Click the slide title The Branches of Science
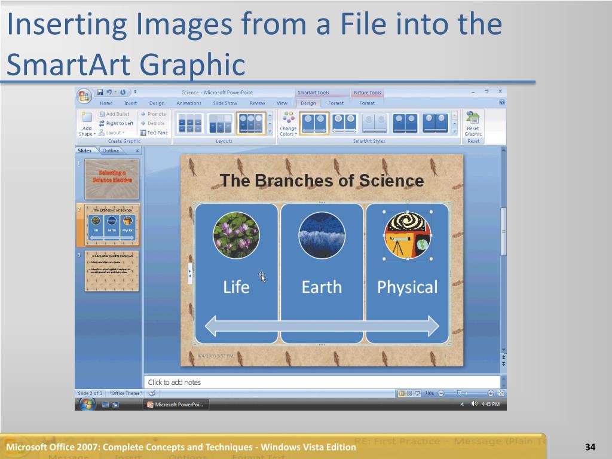The width and height of the screenshot is (612, 459). [322, 180]
